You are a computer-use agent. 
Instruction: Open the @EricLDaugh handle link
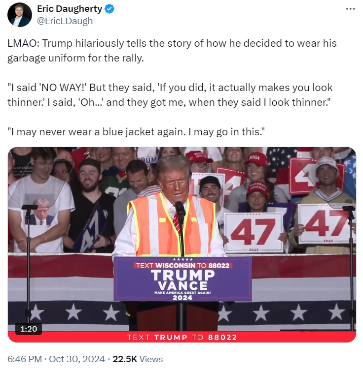65,21
